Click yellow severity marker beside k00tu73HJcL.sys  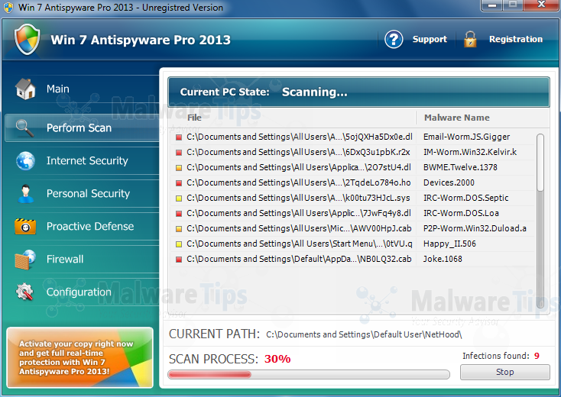[x=179, y=198]
